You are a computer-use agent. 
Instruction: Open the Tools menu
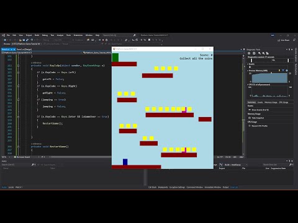tap(68, 35)
